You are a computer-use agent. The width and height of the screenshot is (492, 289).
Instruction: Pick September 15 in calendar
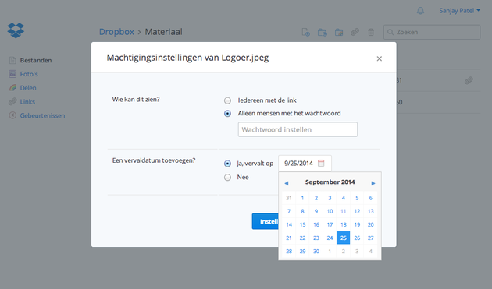[x=302, y=224]
